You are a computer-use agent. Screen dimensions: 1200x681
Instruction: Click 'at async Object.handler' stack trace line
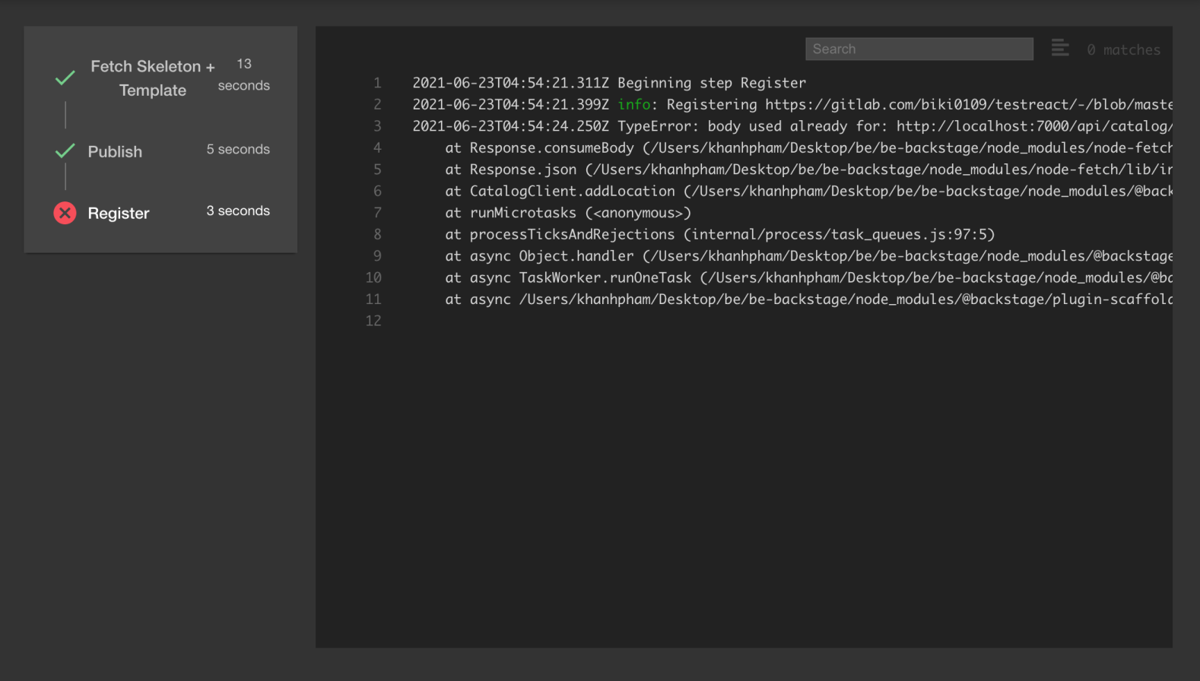tap(808, 256)
